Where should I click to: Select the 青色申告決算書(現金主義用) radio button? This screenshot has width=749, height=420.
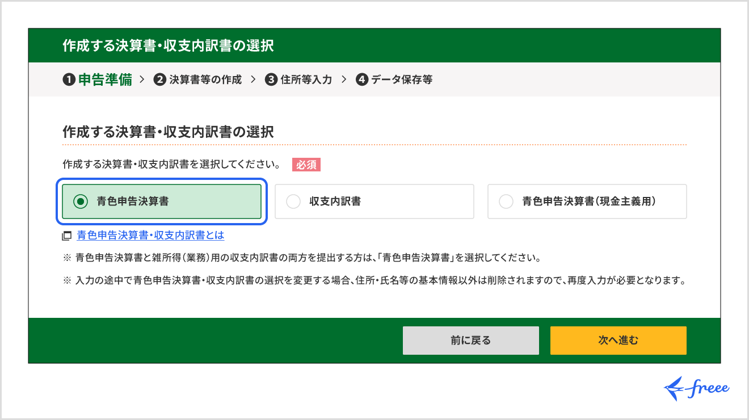pos(506,201)
